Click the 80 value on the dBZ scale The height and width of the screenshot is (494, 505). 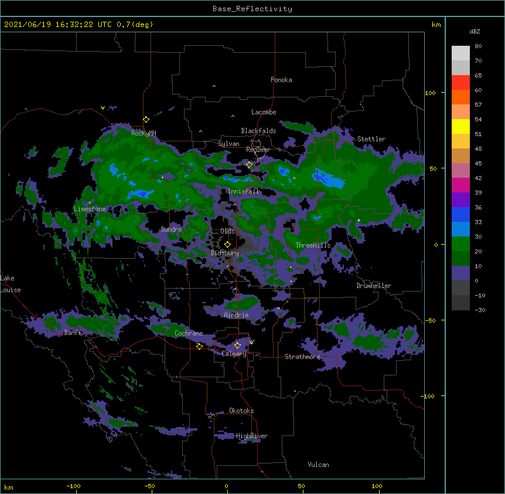478,46
